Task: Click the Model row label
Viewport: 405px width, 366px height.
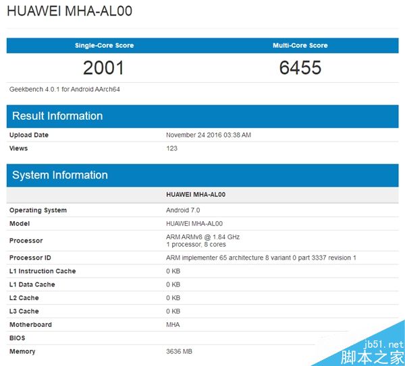Action: coord(20,224)
